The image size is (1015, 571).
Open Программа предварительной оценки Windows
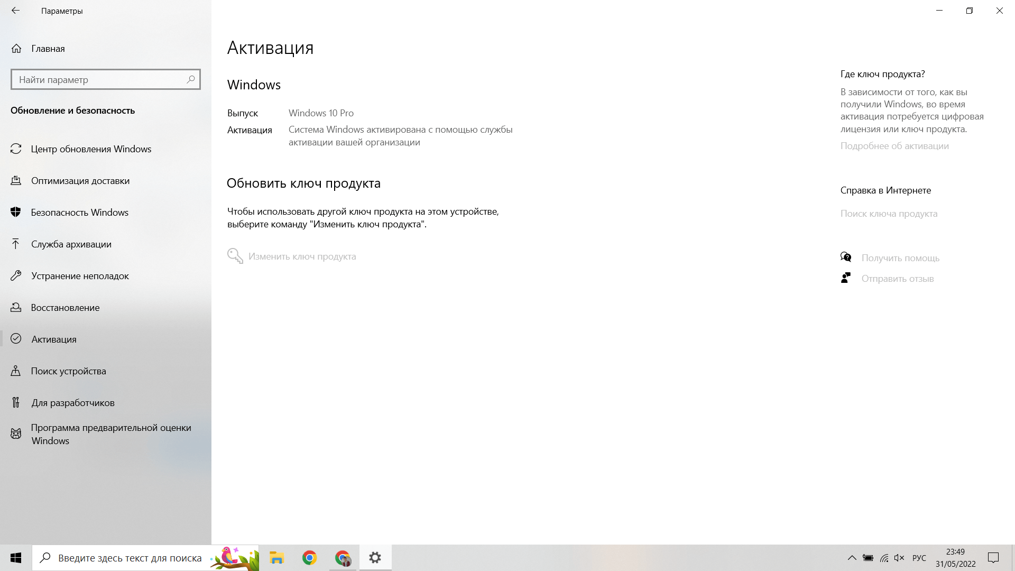coord(111,434)
